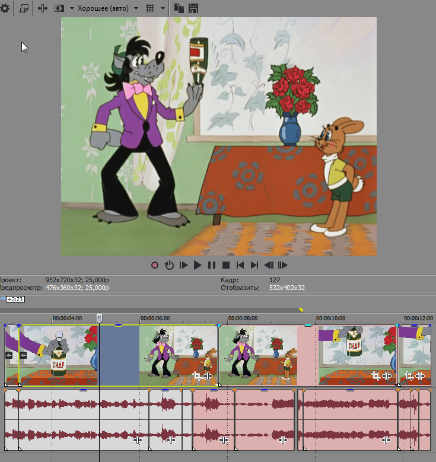436x462 pixels.
Task: Copy snapshot to clipboard icon
Action: [179, 8]
